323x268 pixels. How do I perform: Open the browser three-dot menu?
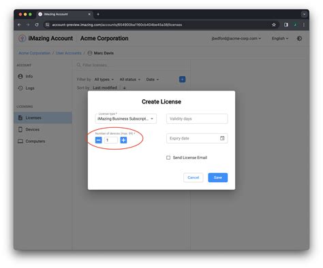point(304,24)
